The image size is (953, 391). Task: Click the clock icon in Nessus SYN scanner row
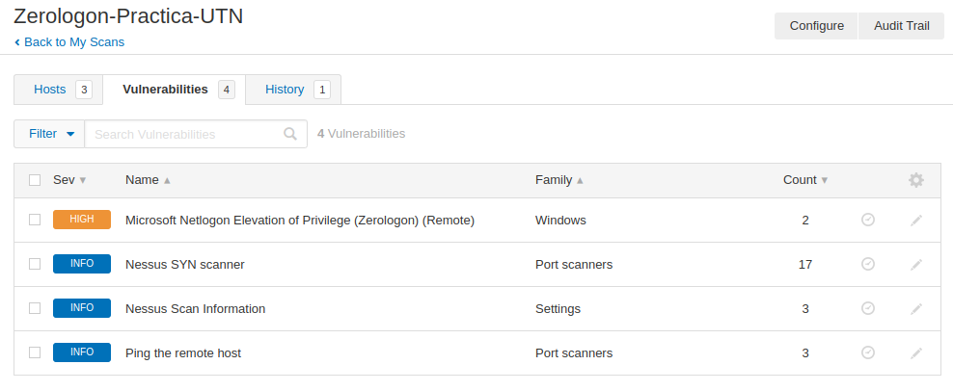click(x=868, y=264)
